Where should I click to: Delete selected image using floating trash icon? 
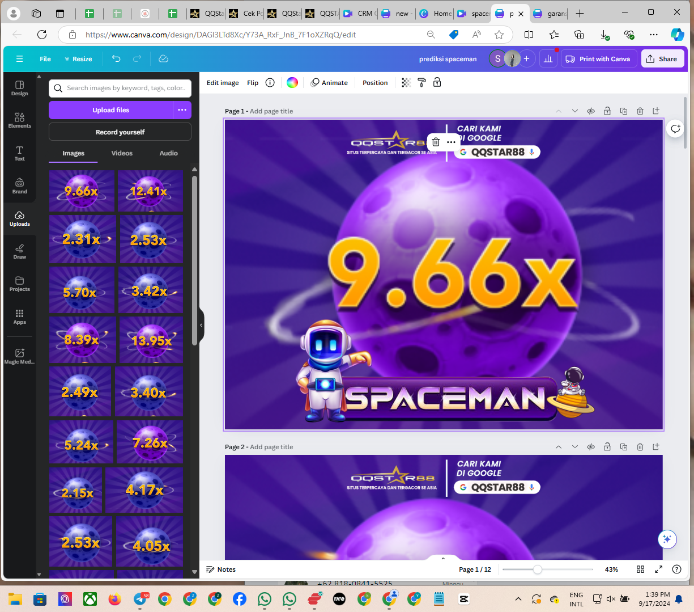[436, 142]
